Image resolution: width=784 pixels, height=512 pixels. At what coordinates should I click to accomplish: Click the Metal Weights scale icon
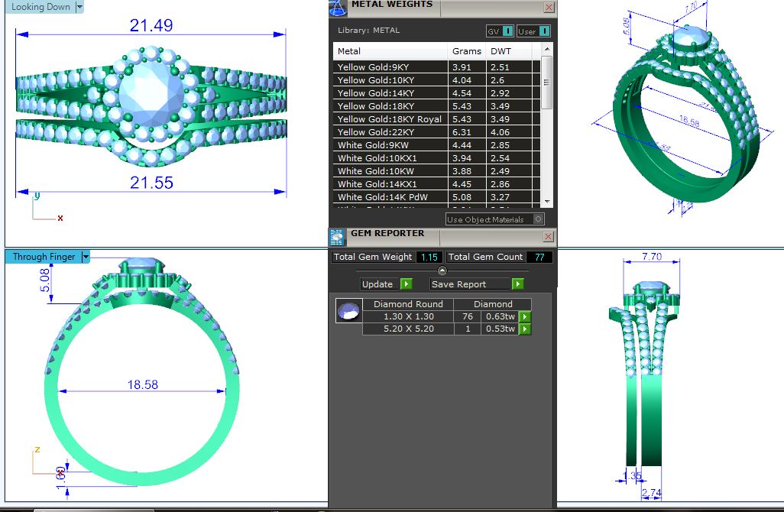click(338, 8)
